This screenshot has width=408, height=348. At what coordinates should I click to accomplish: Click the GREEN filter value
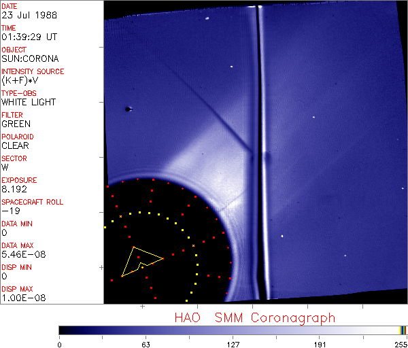click(16, 124)
